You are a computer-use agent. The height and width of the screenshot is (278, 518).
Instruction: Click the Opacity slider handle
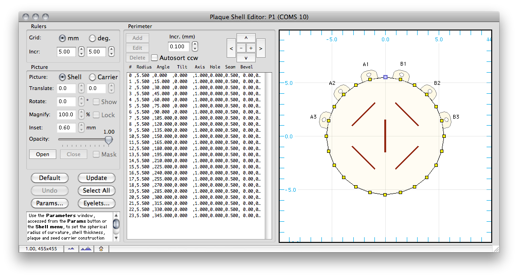(108, 140)
